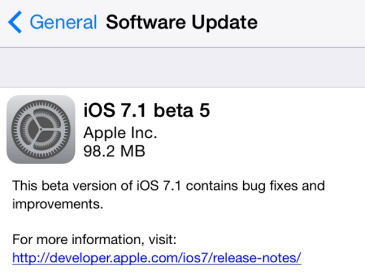Click the gray spacer band below navigation bar
Image resolution: width=365 pixels, height=280 pixels.
click(182, 68)
